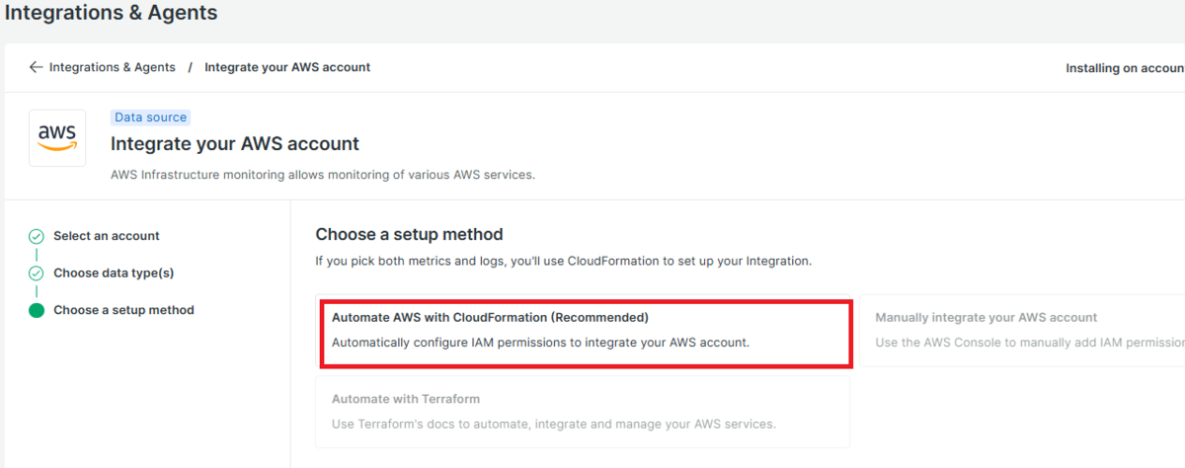Open the Integrations & Agents breadcrumb link
This screenshot has height=468, width=1185.
pyautogui.click(x=113, y=67)
